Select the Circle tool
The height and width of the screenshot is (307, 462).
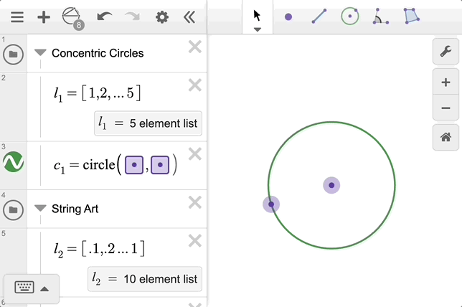(x=349, y=16)
